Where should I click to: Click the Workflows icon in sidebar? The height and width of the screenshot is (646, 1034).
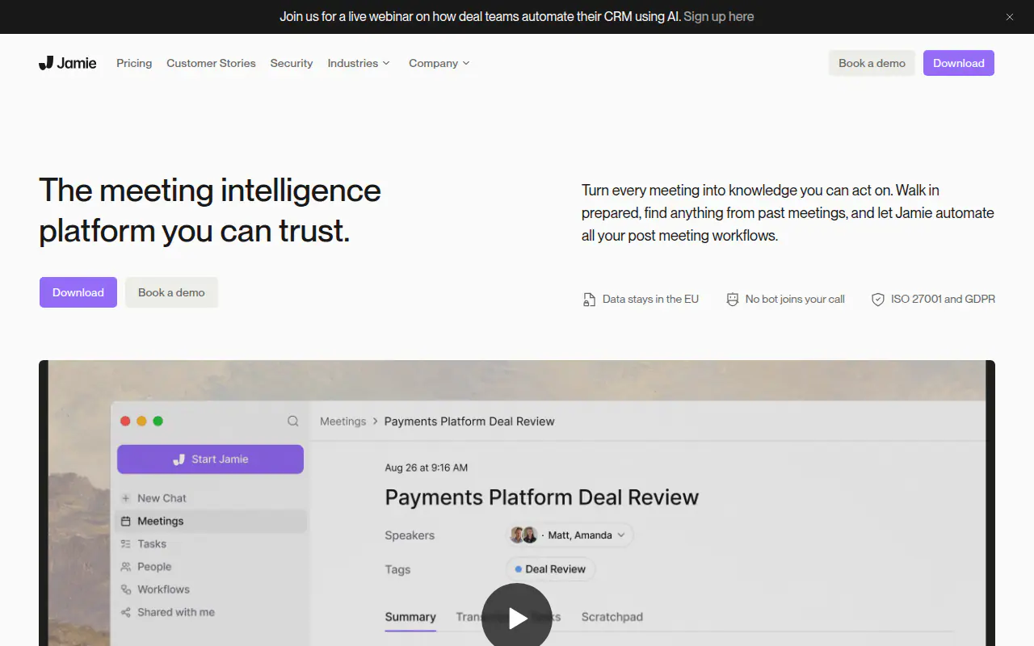126,589
